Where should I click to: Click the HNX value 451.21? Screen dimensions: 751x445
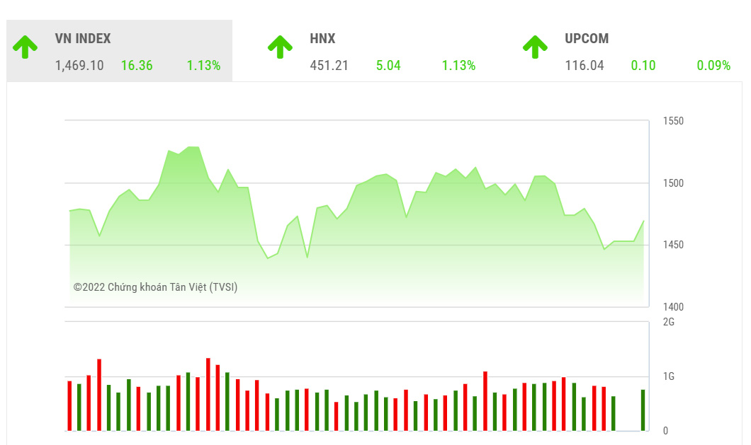[x=329, y=66]
